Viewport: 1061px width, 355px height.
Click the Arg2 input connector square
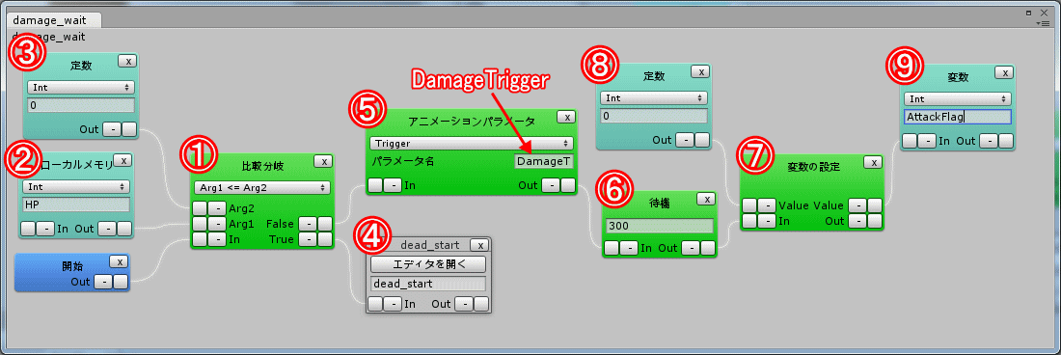200,207
